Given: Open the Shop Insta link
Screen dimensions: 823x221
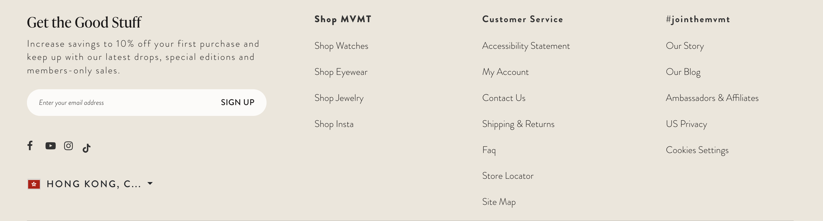Looking at the screenshot, I should [334, 124].
